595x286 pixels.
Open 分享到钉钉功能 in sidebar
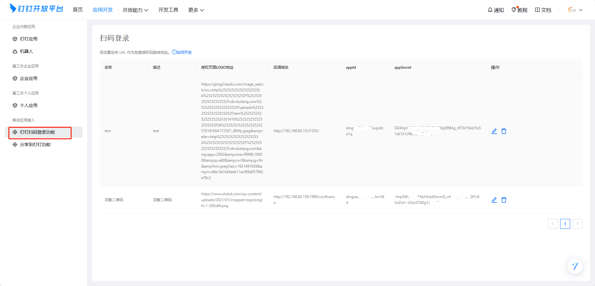(x=35, y=145)
